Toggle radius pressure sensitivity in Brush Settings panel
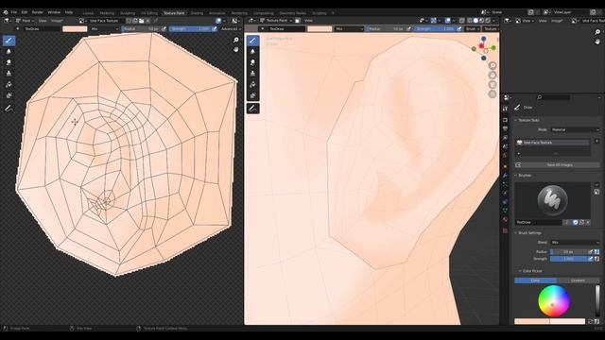605x340 pixels. (590, 252)
